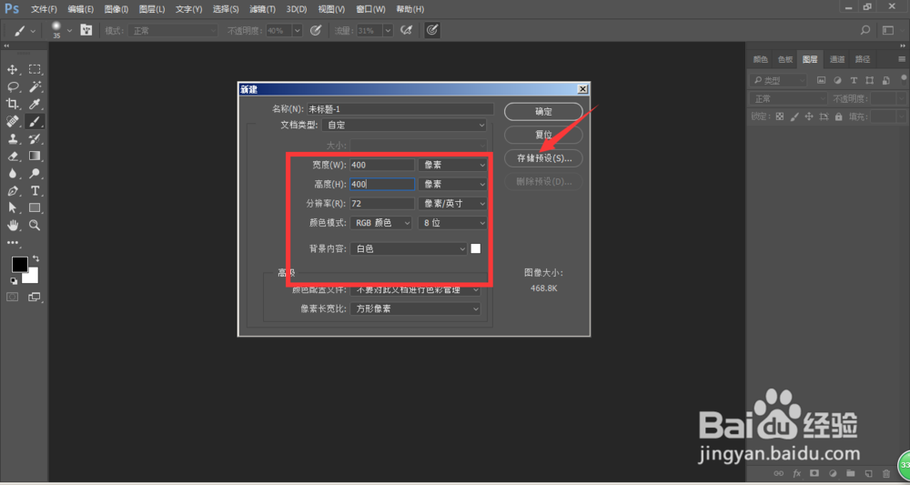The height and width of the screenshot is (485, 910).
Task: Select the Horizontal Type tool
Action: coord(35,191)
